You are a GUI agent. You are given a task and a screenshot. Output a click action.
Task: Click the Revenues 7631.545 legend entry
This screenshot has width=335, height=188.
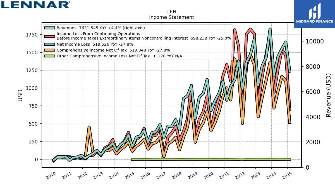coord(101,28)
